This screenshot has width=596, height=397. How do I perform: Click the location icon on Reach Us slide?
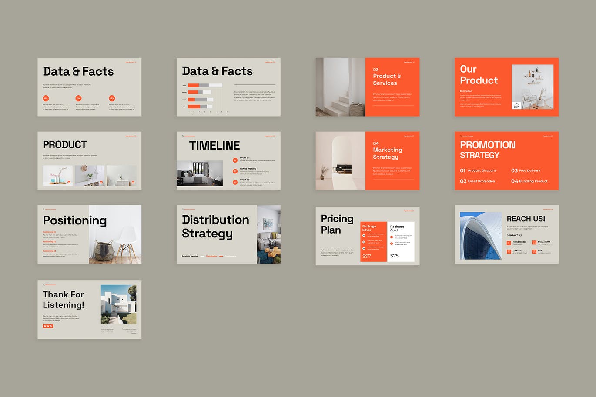[x=509, y=251]
